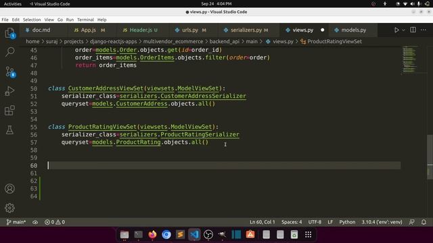Select language mode Python
The height and width of the screenshot is (243, 433).
click(x=347, y=222)
